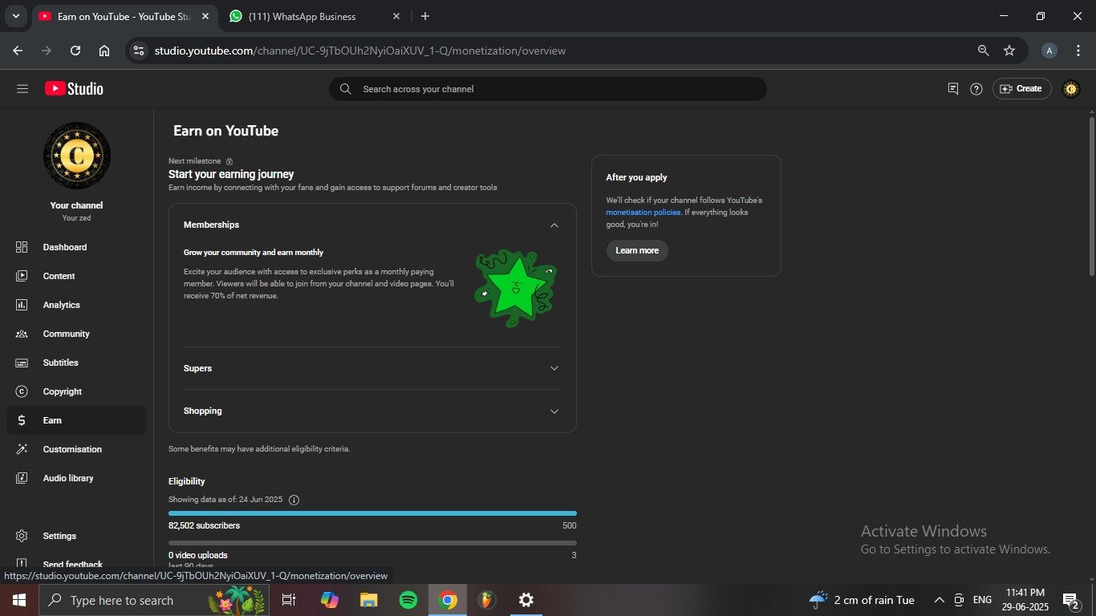Expand the Supers section
1096x616 pixels.
point(554,368)
